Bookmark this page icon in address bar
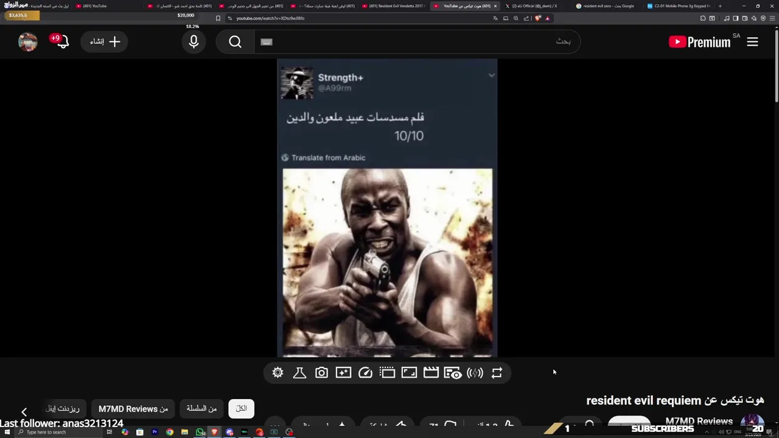Image resolution: width=779 pixels, height=438 pixels. [218, 18]
